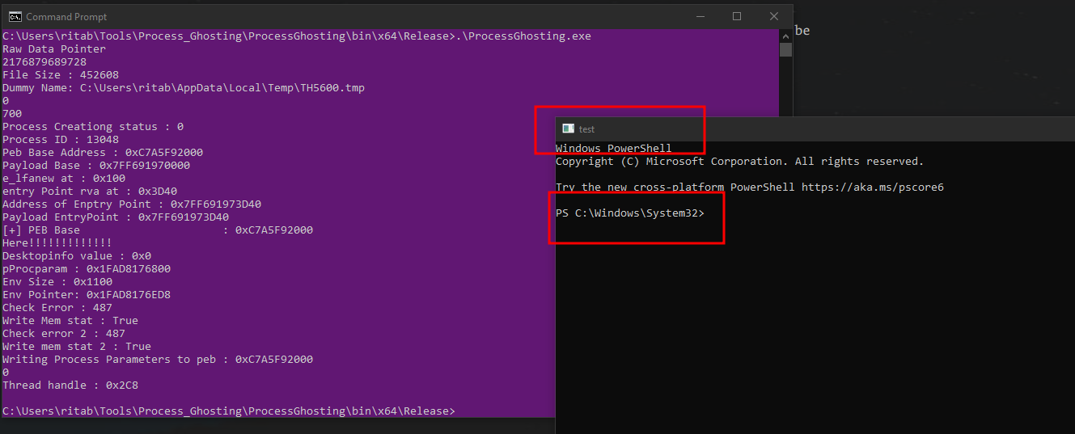This screenshot has height=434, width=1075.
Task: Close the Command Prompt window
Action: pos(774,16)
